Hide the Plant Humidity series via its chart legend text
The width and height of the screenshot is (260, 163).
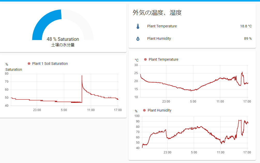click(x=159, y=110)
